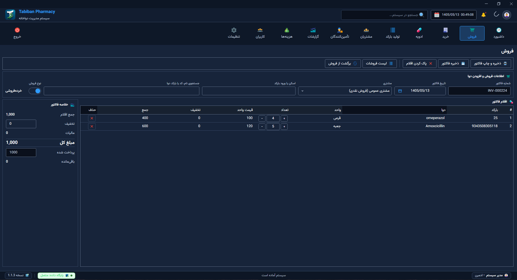The image size is (517, 280).
Task: Increase omeperazol quantity with plus
Action: click(284, 118)
